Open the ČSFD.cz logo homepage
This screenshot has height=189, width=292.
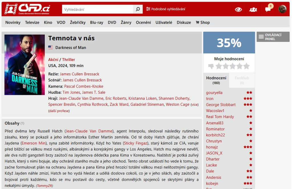tap(27, 9)
